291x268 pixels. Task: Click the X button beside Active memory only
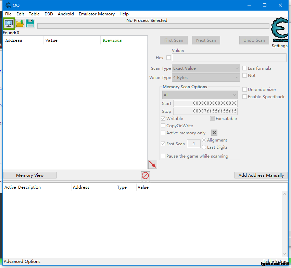coord(214,133)
